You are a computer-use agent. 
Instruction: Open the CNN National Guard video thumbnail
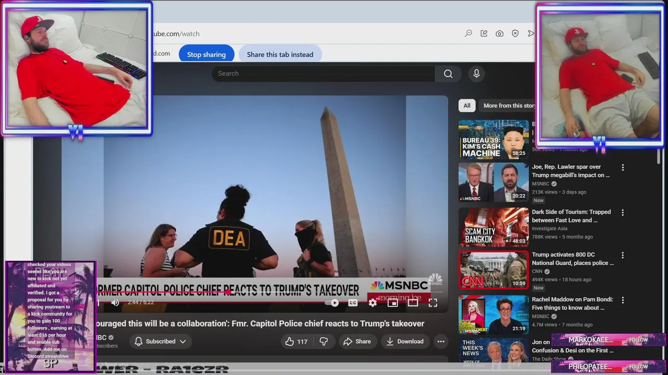point(494,270)
